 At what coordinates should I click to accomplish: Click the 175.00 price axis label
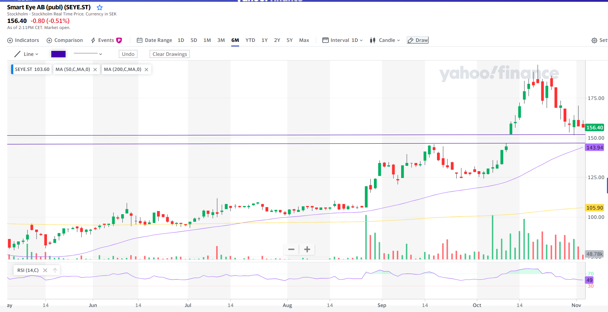coord(596,98)
